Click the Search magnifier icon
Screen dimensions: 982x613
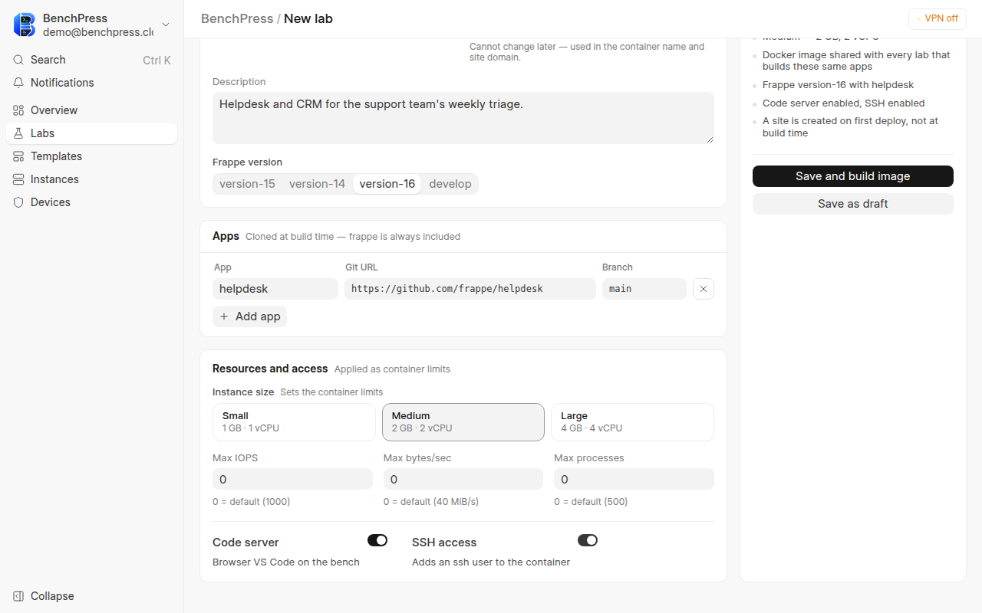pos(18,60)
